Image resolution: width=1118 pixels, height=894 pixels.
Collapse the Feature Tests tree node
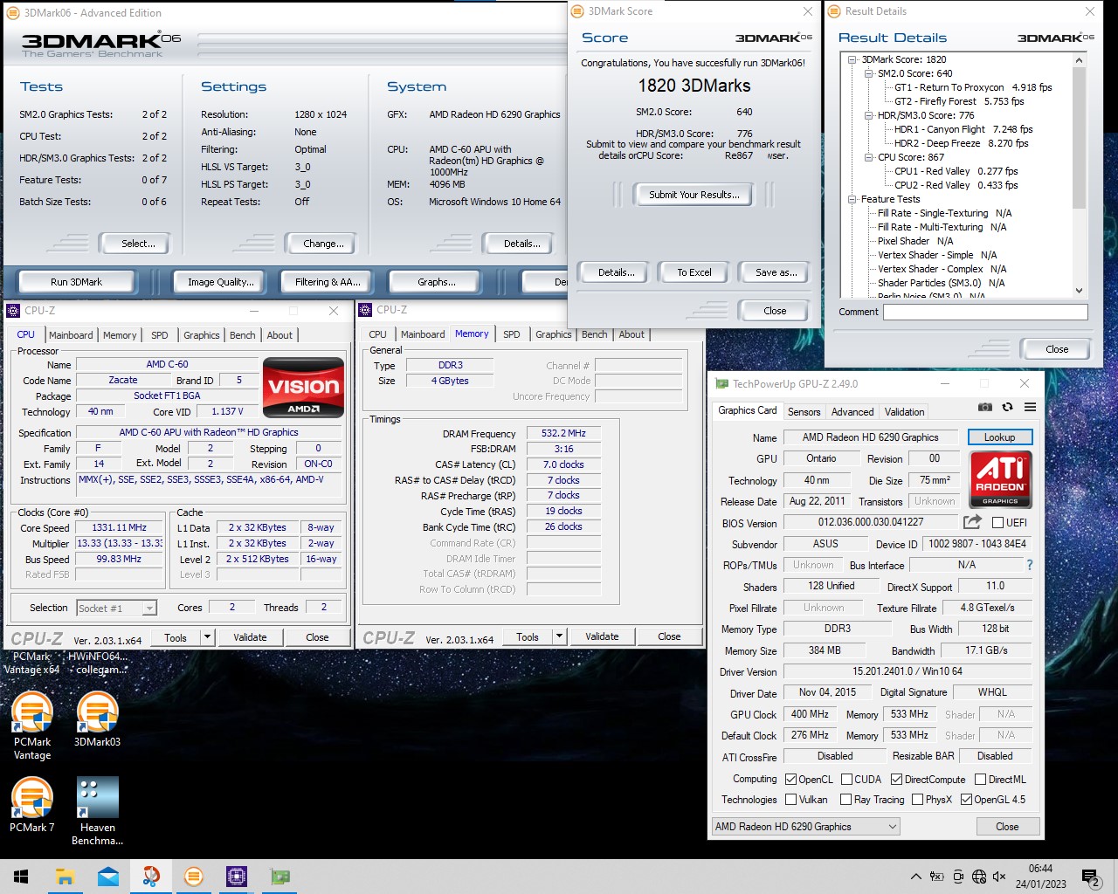(x=852, y=199)
